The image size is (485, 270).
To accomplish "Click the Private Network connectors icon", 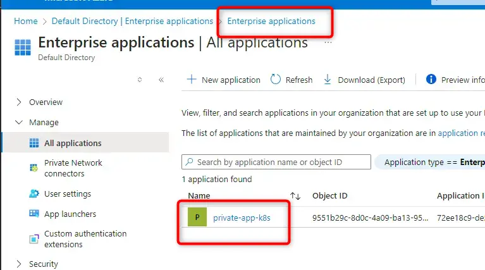I will pos(34,168).
